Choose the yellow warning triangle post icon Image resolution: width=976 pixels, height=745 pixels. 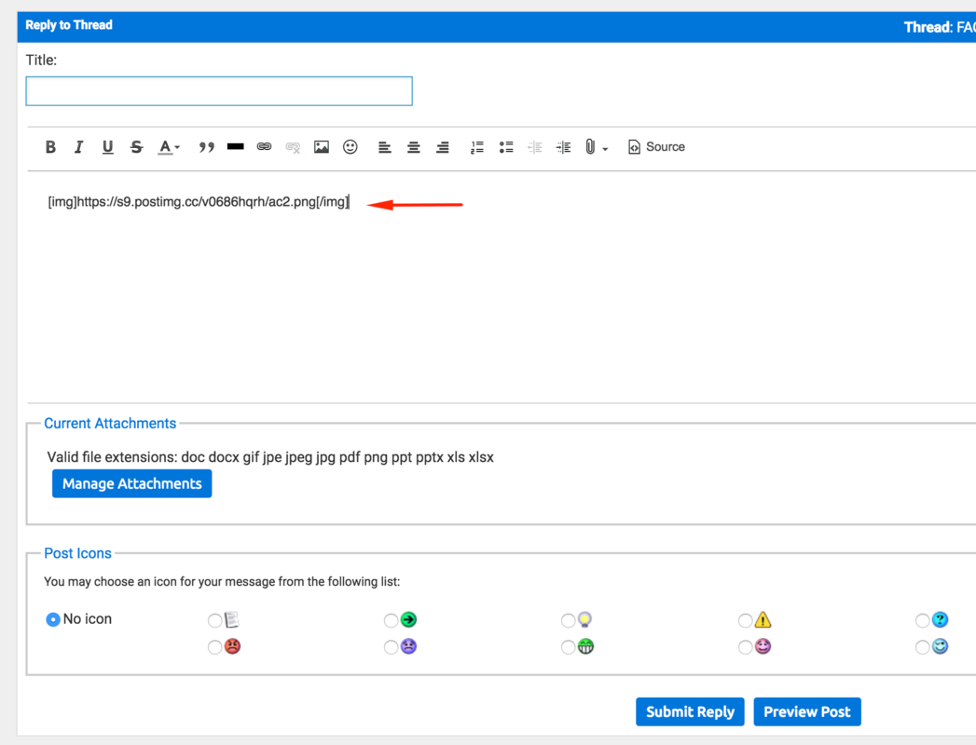click(746, 620)
